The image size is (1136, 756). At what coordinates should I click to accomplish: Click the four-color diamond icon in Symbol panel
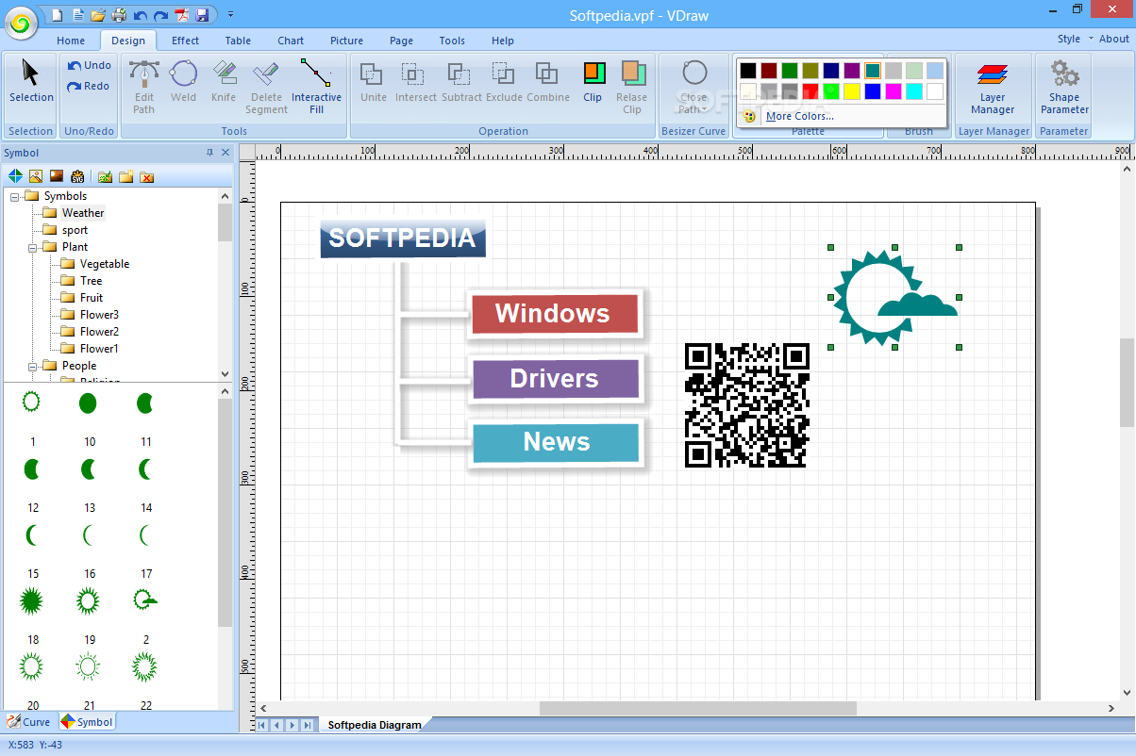tap(15, 176)
